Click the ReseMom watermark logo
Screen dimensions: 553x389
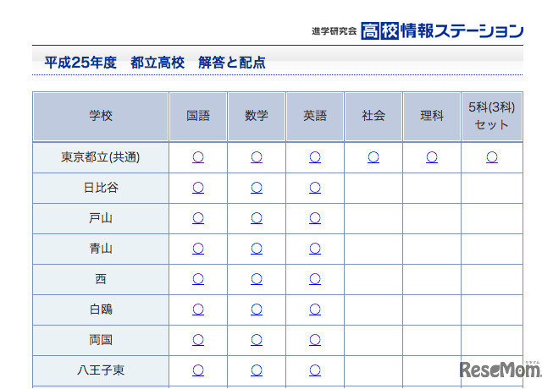[500, 370]
